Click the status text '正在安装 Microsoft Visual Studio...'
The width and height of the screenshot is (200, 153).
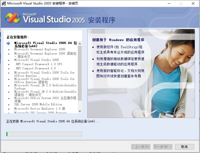53,121
